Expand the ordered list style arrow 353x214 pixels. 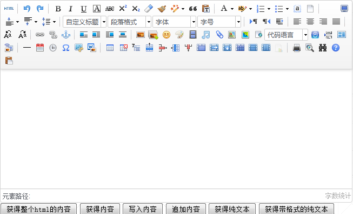[x=269, y=9]
